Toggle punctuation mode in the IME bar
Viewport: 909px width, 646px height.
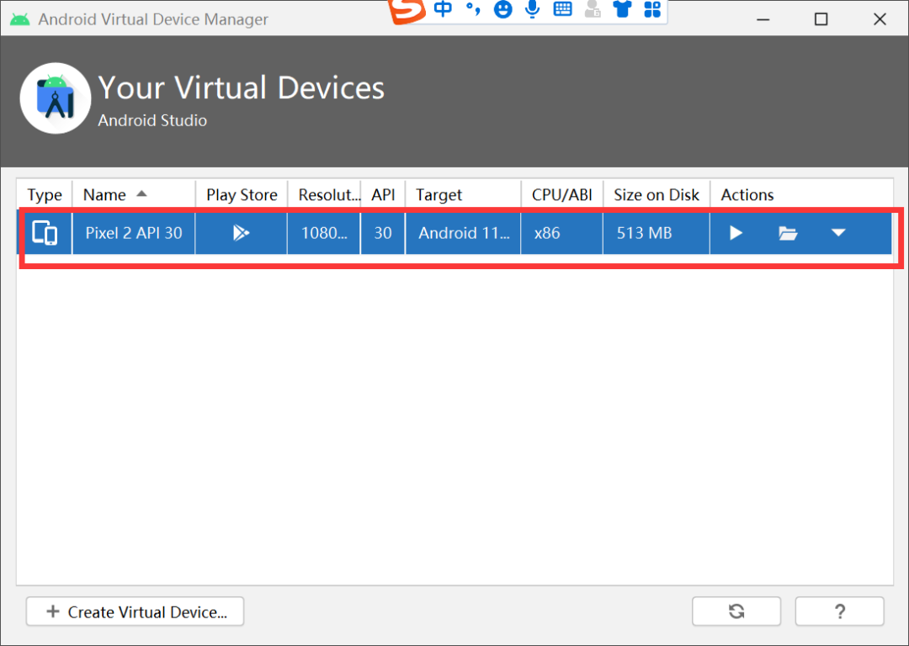coord(473,8)
